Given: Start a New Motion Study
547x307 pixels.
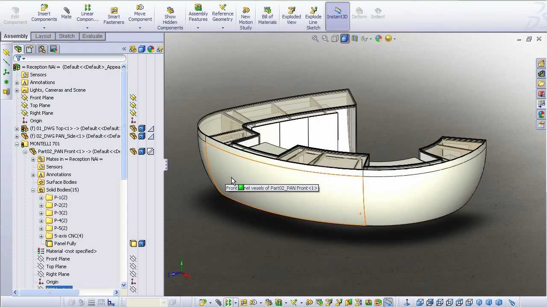Looking at the screenshot, I should point(246,18).
